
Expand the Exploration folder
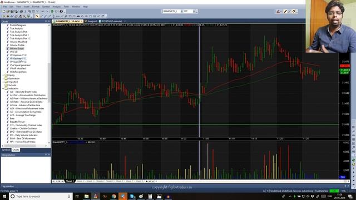(3, 78)
